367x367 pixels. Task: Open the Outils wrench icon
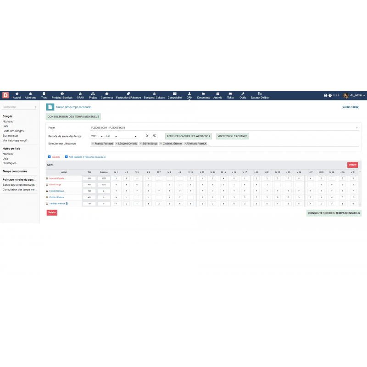(243, 94)
